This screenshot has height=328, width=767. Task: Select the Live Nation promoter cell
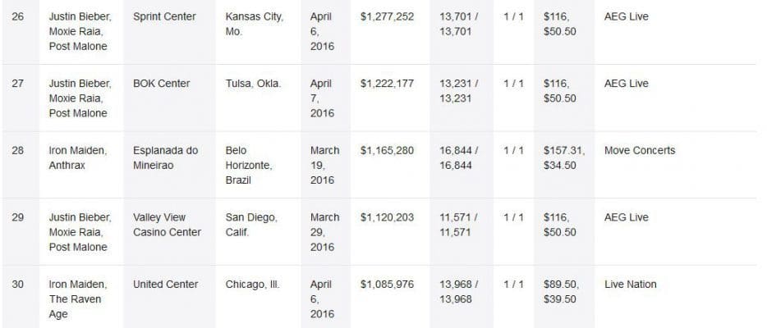630,285
